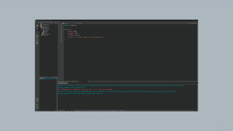Select the appBarchartListProps output tab

pos(62,83)
